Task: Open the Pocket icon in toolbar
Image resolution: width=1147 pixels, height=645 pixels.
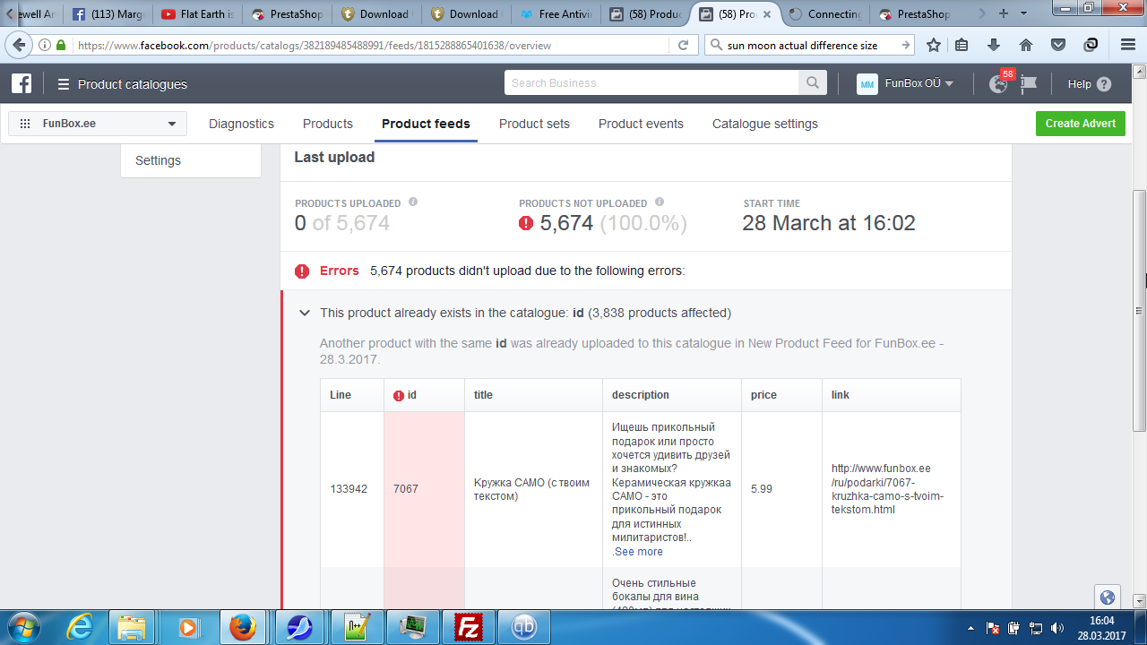Action: click(1058, 45)
